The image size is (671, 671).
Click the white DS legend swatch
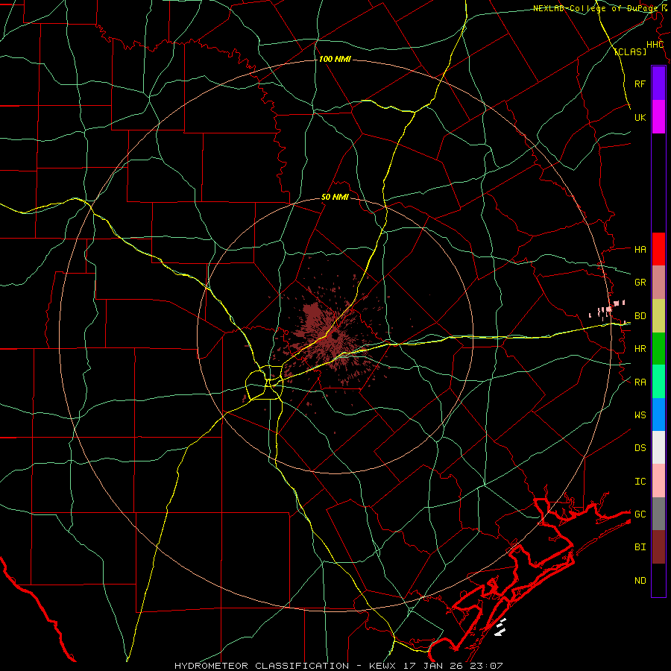[x=658, y=447]
